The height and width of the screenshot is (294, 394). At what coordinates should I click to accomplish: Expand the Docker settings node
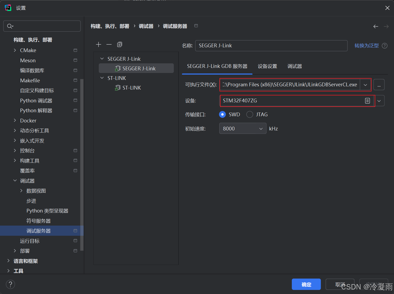[15, 121]
